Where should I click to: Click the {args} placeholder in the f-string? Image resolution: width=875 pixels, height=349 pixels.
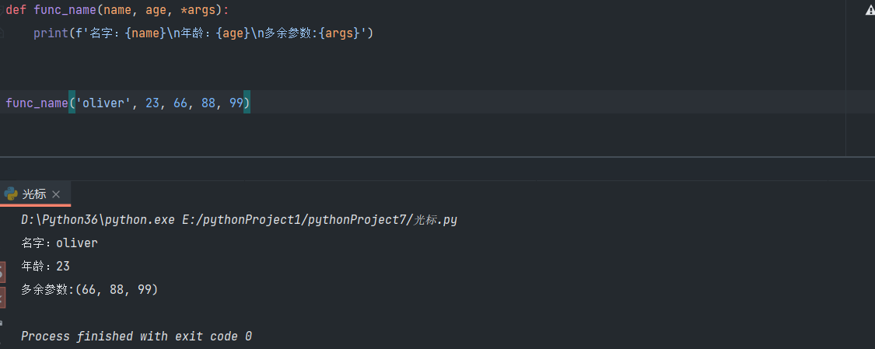click(x=338, y=33)
